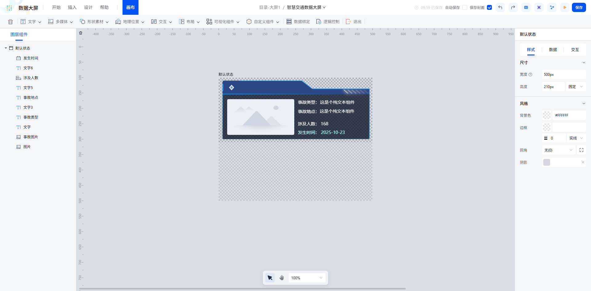
Task: Click the 退出 exit tool
Action: click(354, 22)
